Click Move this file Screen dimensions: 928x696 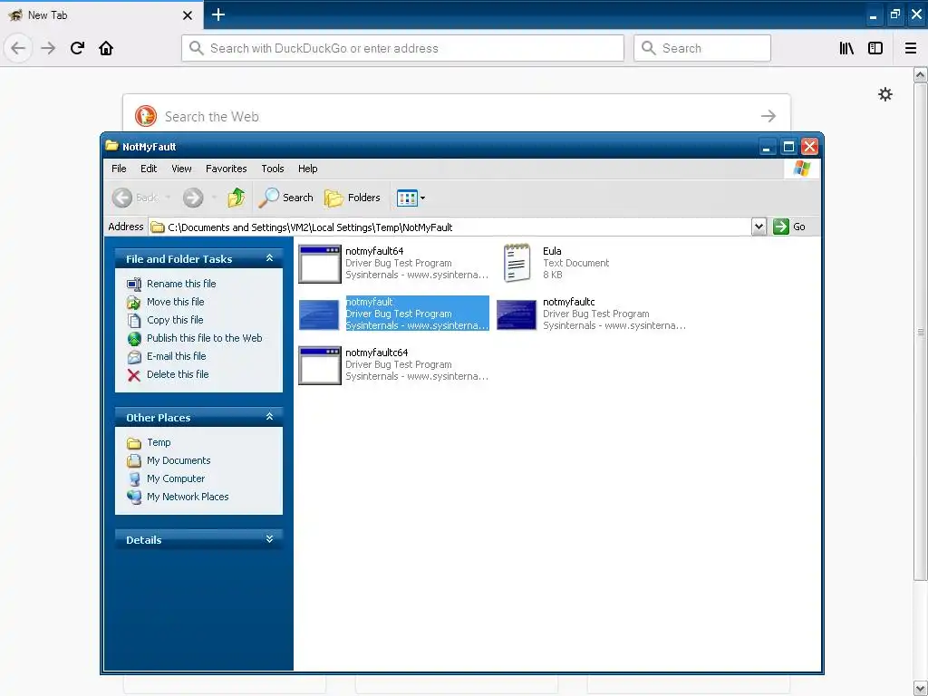click(175, 302)
